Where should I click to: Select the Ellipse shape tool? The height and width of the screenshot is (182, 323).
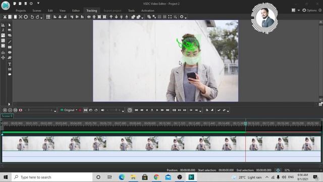point(10,53)
